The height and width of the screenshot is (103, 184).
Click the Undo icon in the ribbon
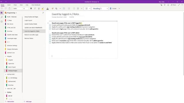pyautogui.click(x=2, y=9)
